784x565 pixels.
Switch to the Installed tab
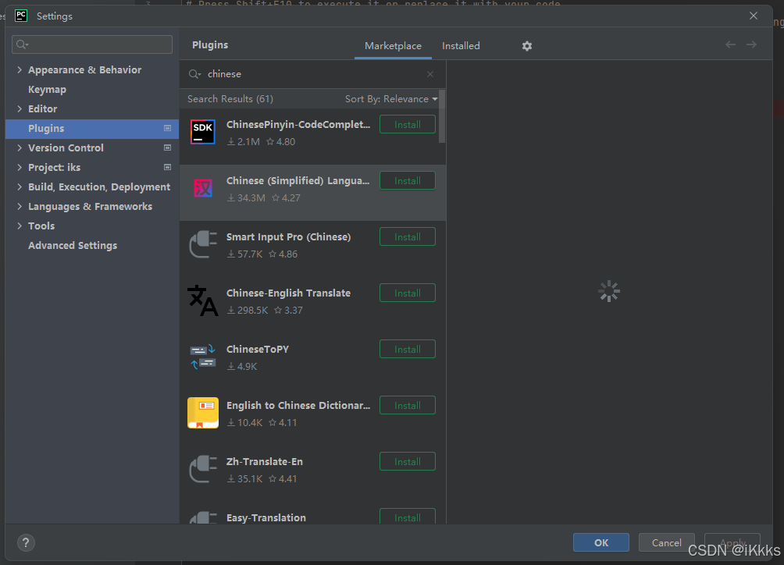[461, 46]
